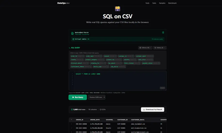Select the cell ORD-2024-100000
This screenshot has width=222, height=133.
pos(81,124)
